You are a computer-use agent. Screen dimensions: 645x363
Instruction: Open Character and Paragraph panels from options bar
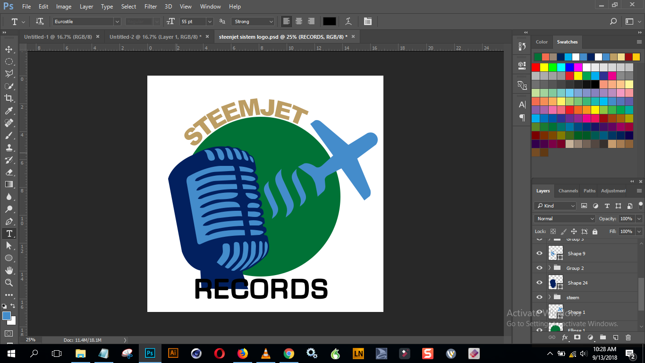click(x=368, y=21)
